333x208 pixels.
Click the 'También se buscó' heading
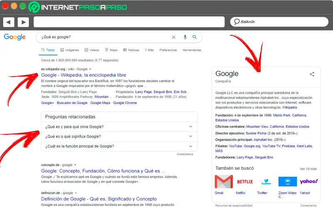point(235,168)
